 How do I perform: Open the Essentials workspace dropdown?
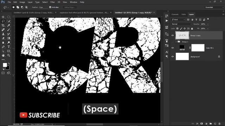214,7
